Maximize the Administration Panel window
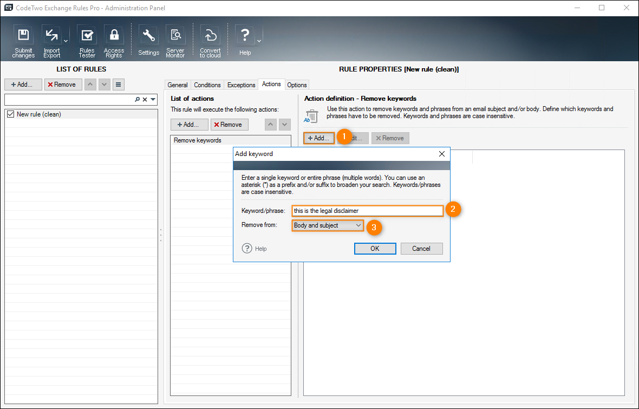639x409 pixels. 602,8
